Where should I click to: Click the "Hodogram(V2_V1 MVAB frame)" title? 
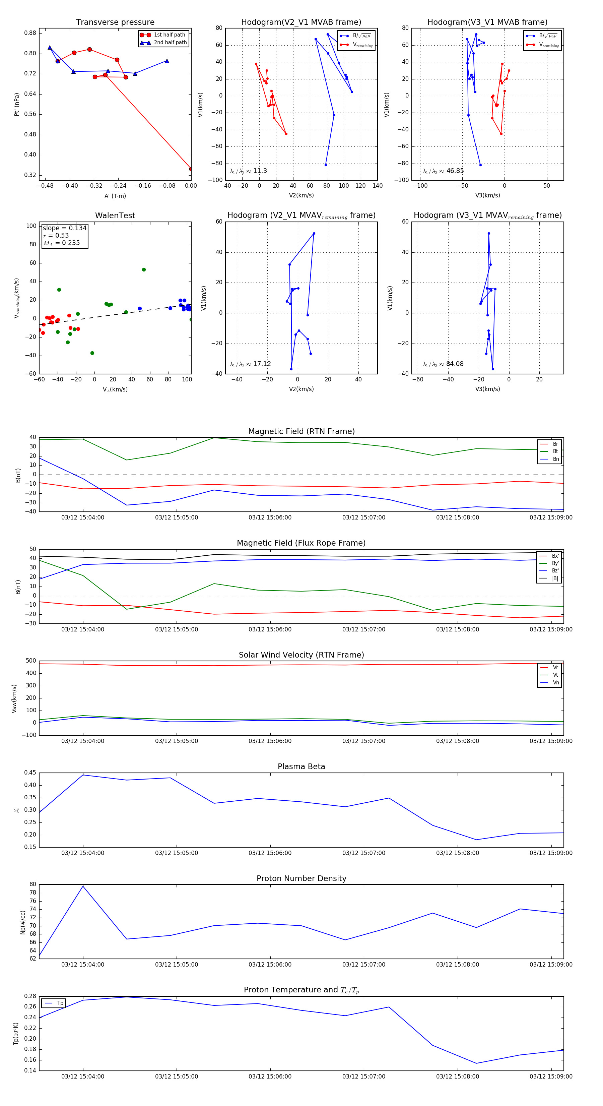(301, 22)
